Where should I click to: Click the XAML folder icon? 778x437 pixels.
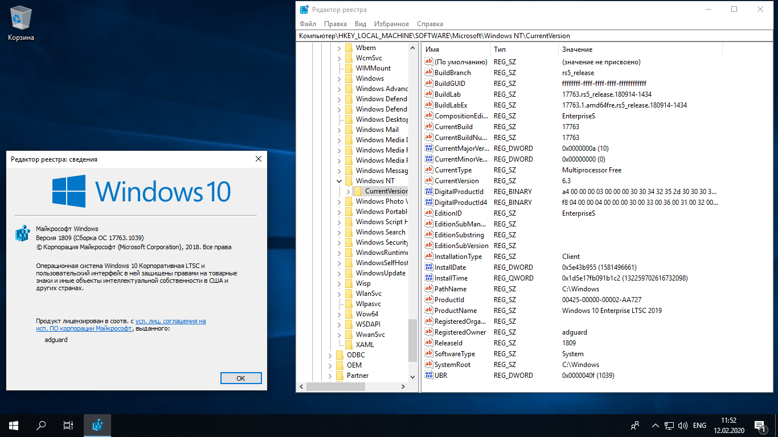click(x=349, y=345)
